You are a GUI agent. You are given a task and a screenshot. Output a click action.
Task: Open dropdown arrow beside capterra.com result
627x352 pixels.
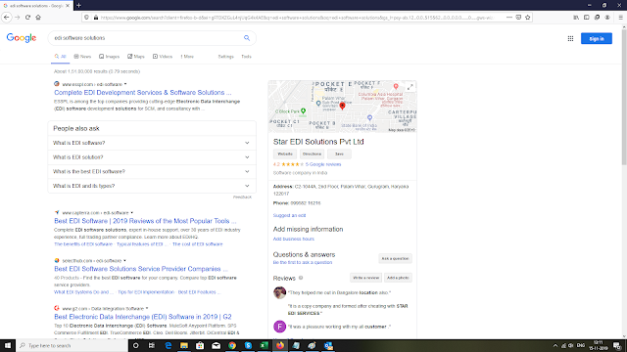[x=132, y=213]
